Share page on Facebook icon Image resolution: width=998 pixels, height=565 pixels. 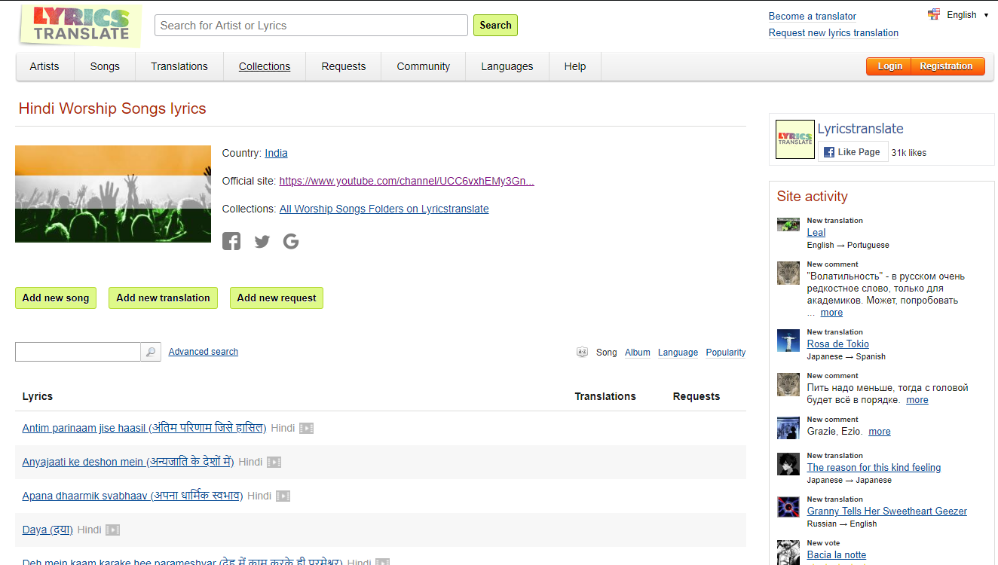click(x=231, y=242)
